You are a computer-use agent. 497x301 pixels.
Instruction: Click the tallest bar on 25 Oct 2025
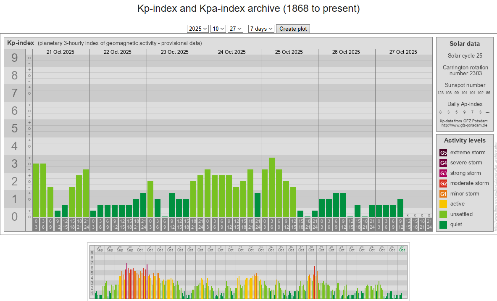(x=272, y=187)
